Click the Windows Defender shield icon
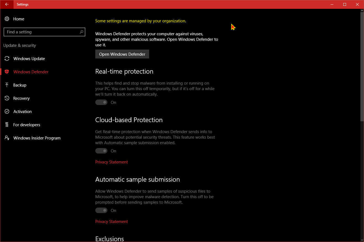Viewport: 364px width, 242px height. coord(7,72)
